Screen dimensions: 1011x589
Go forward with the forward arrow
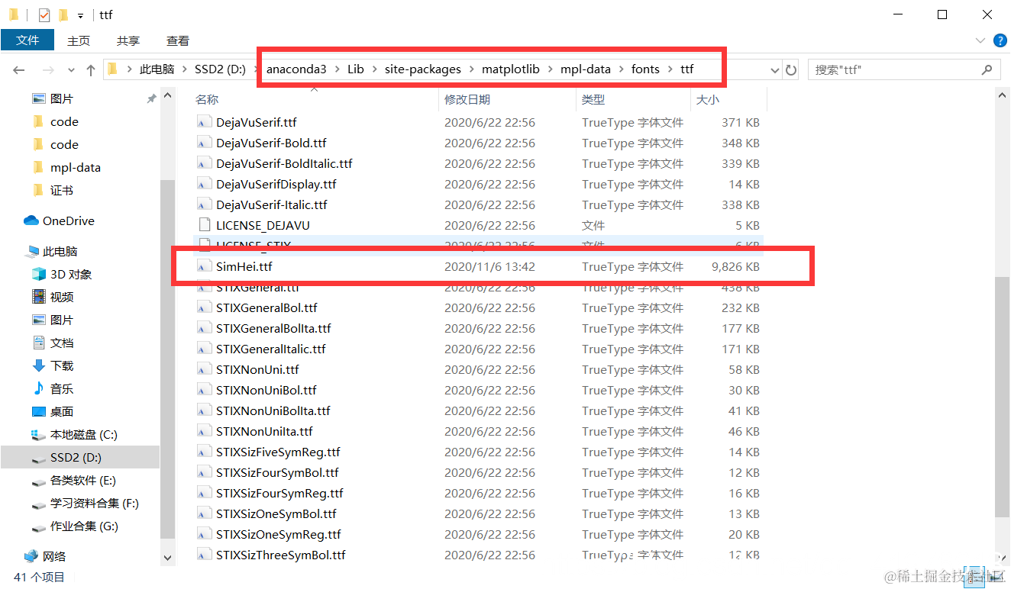[48, 69]
